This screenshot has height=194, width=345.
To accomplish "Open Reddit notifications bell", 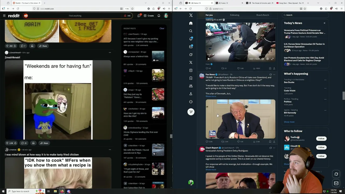I will coord(159,16).
